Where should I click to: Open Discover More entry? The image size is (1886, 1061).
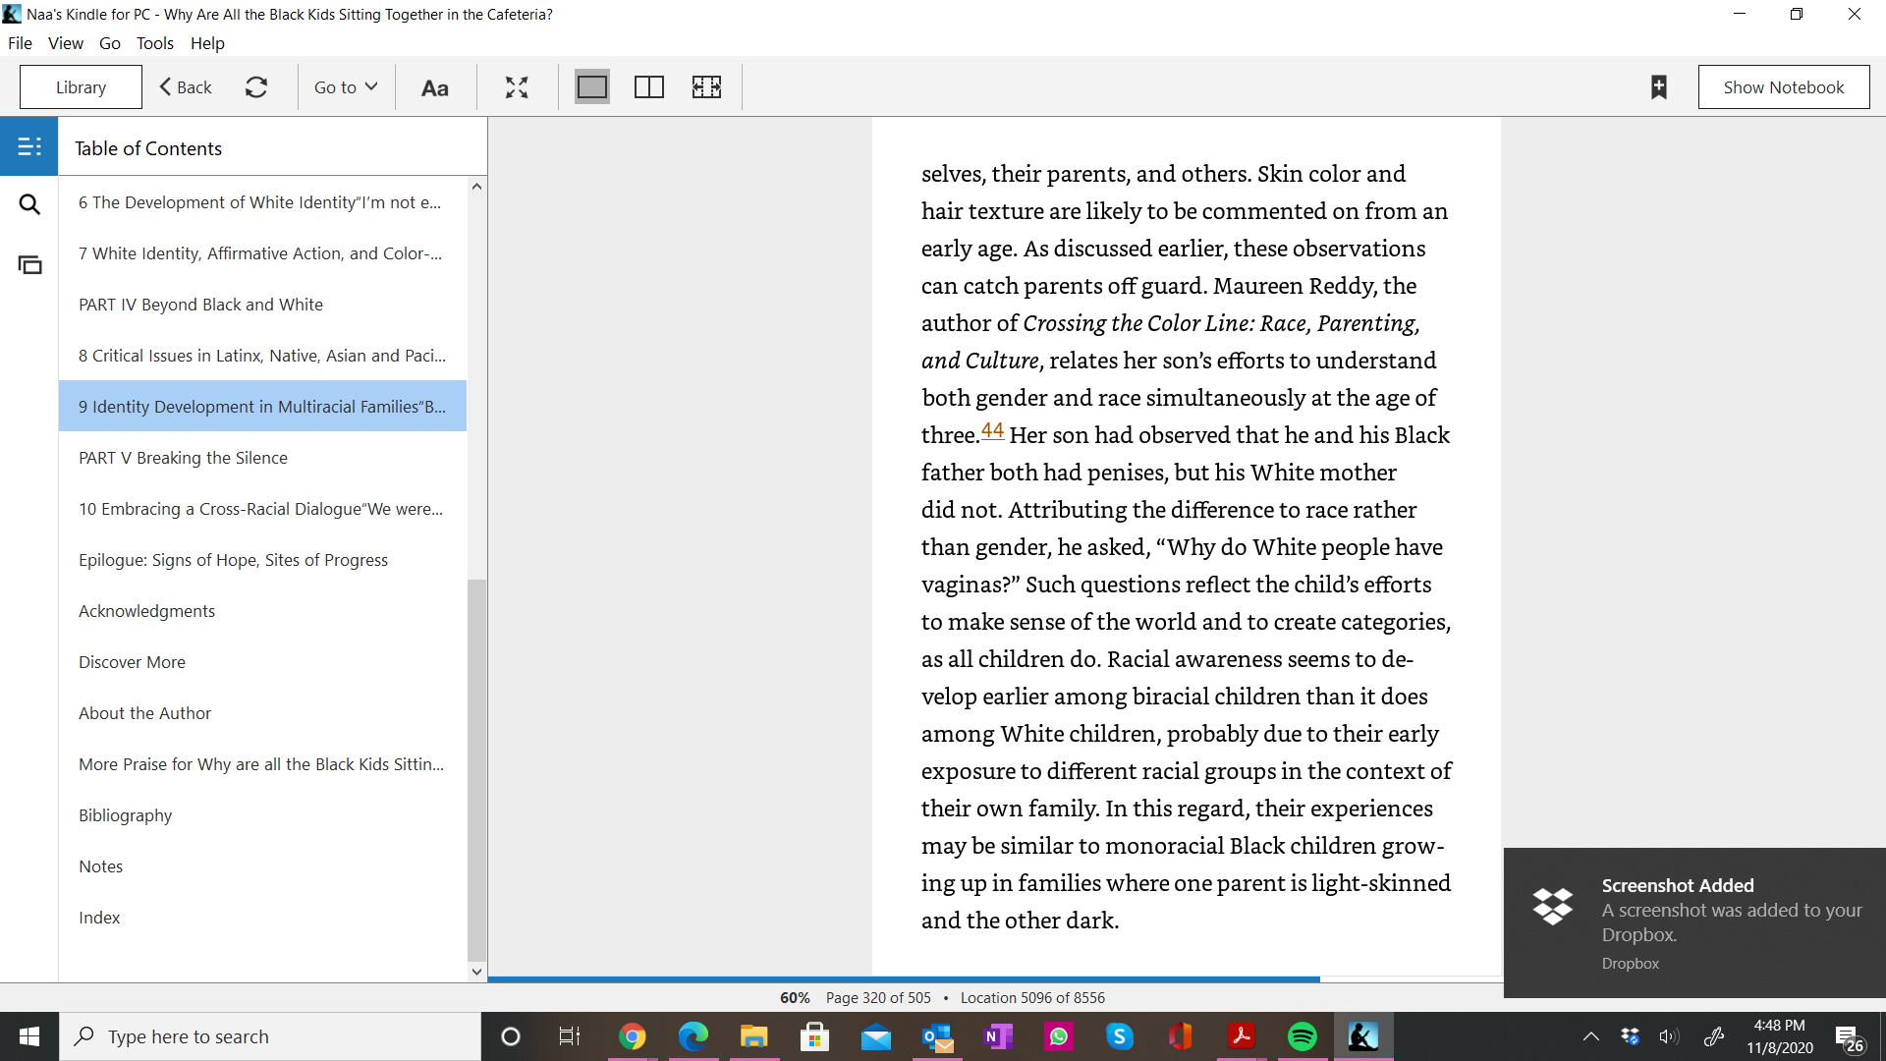pos(262,662)
